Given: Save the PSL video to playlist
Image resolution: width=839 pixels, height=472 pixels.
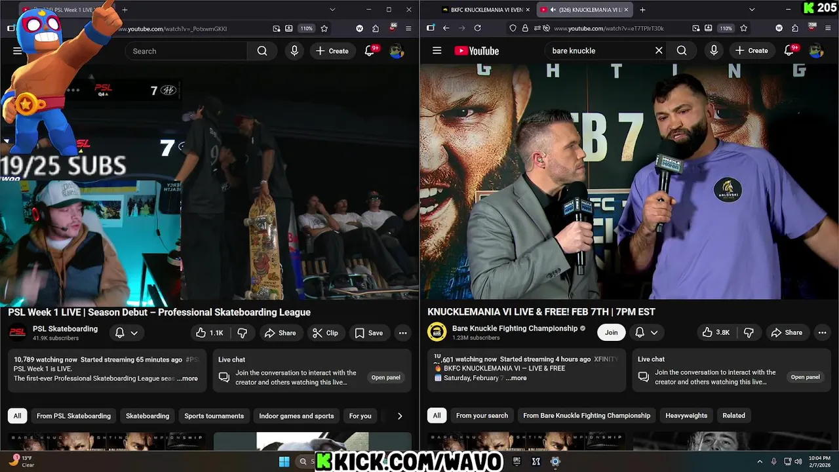Looking at the screenshot, I should [368, 333].
